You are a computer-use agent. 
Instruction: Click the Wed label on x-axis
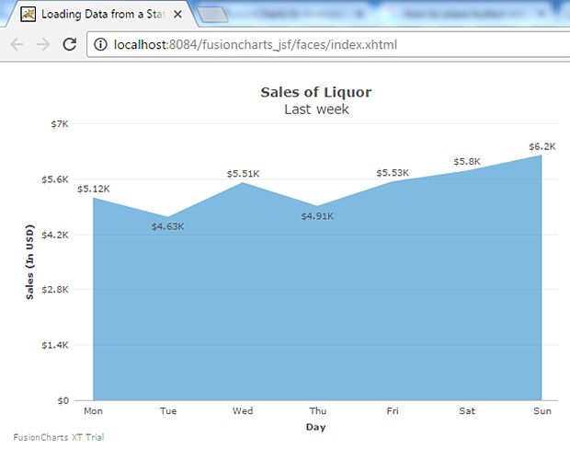[243, 410]
